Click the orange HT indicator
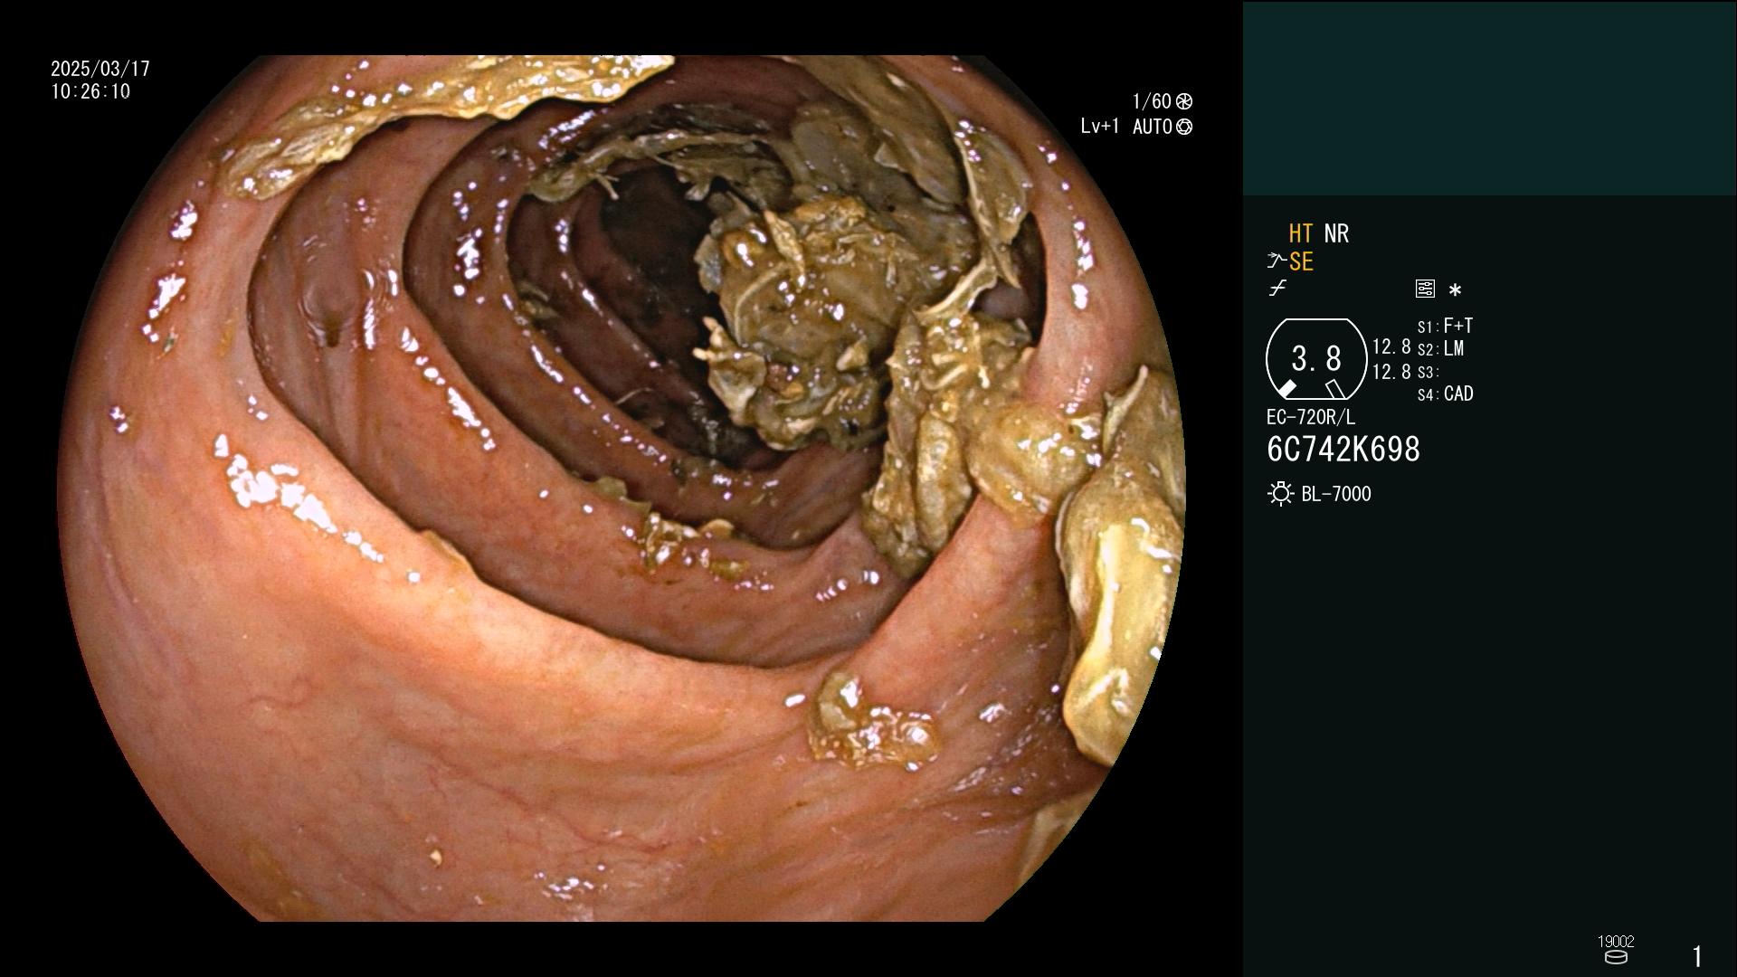1737x977 pixels. pos(1301,233)
